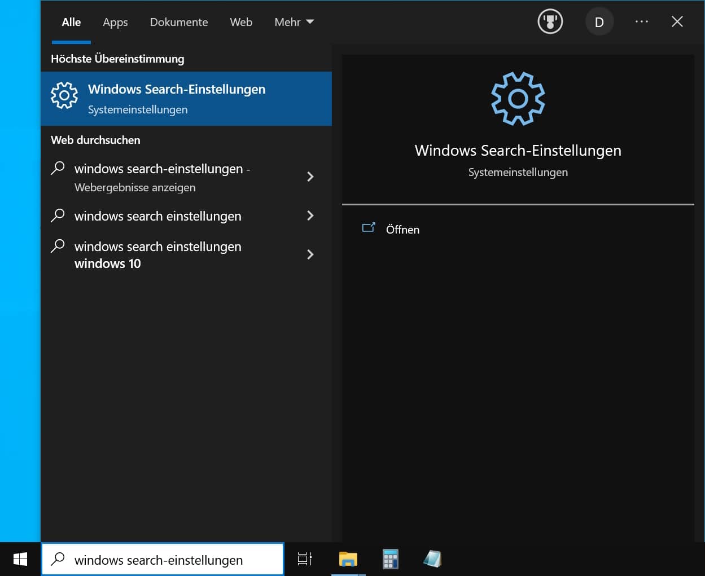Switch to the Web tab
Image resolution: width=705 pixels, height=576 pixels.
[241, 22]
